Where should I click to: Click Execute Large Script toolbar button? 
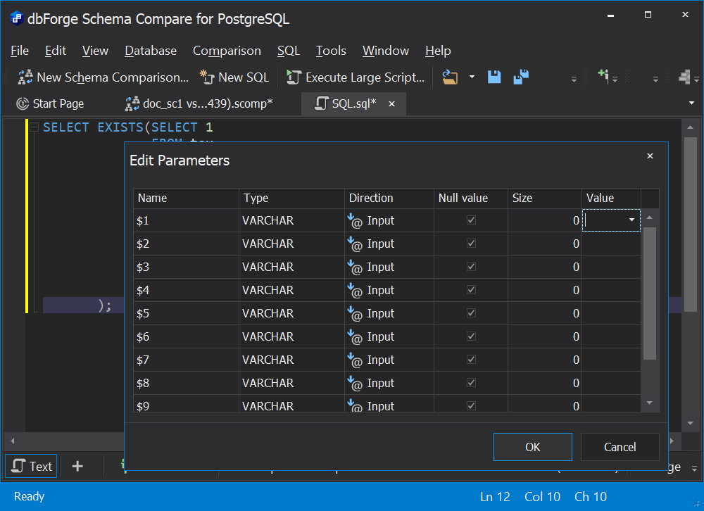pos(356,77)
